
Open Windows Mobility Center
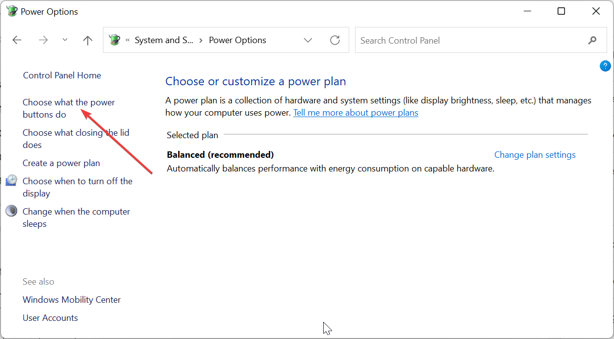tap(72, 300)
